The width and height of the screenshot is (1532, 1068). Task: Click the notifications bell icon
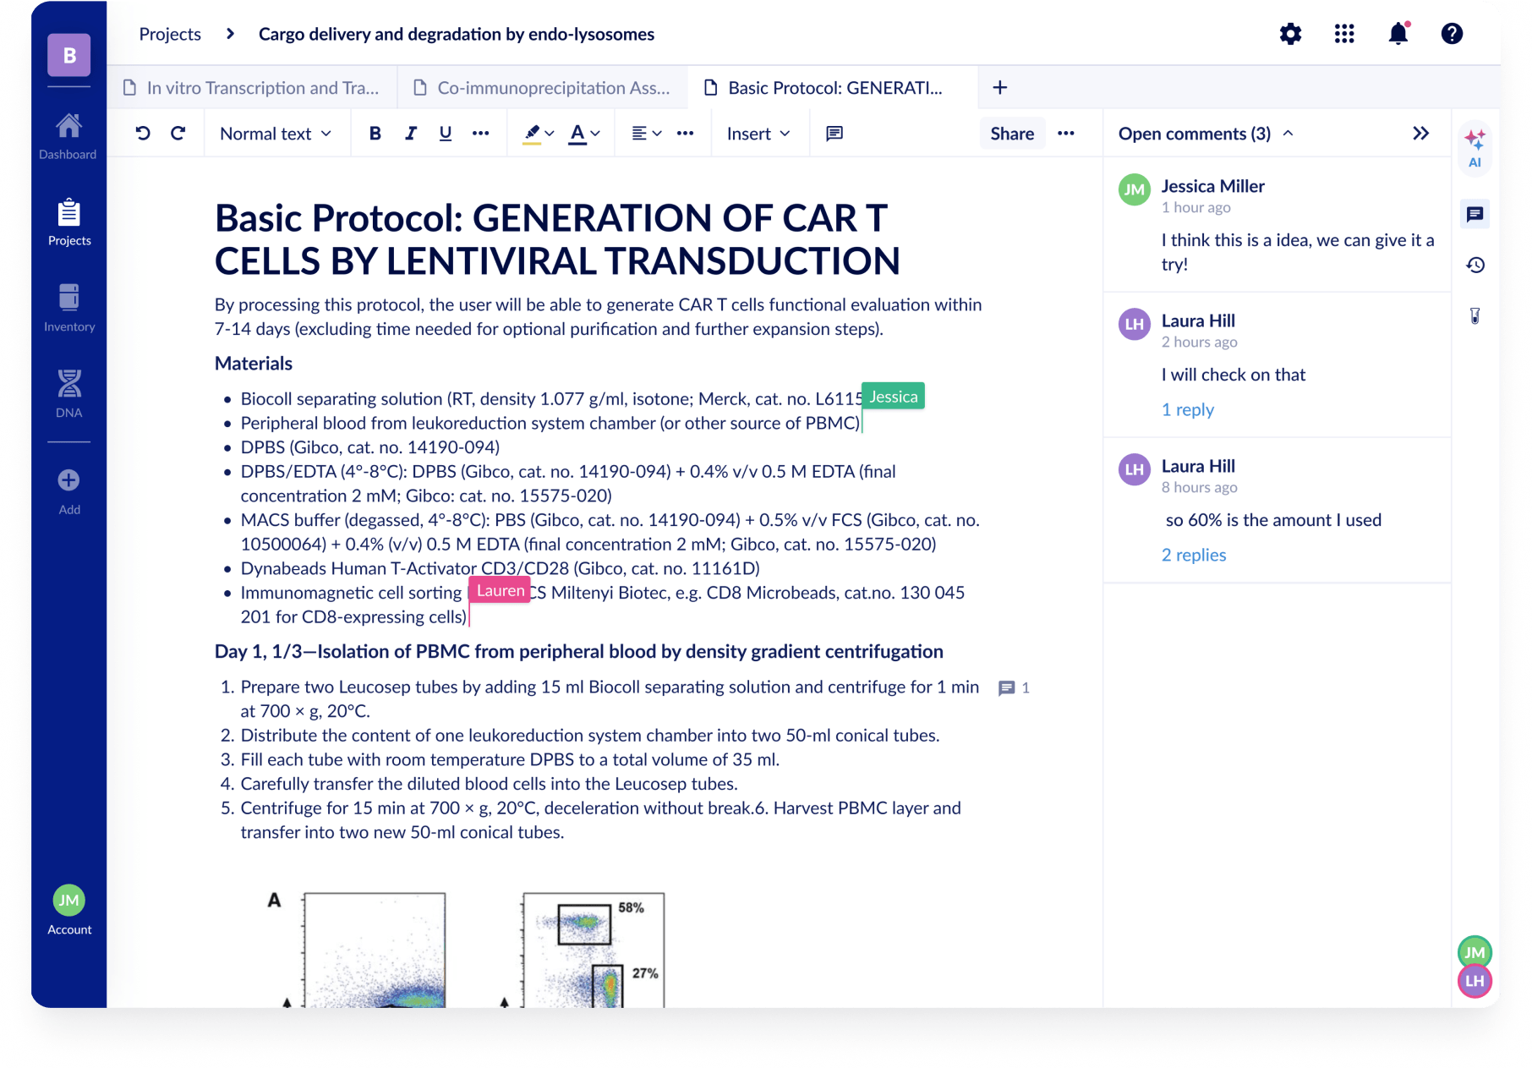[1398, 34]
